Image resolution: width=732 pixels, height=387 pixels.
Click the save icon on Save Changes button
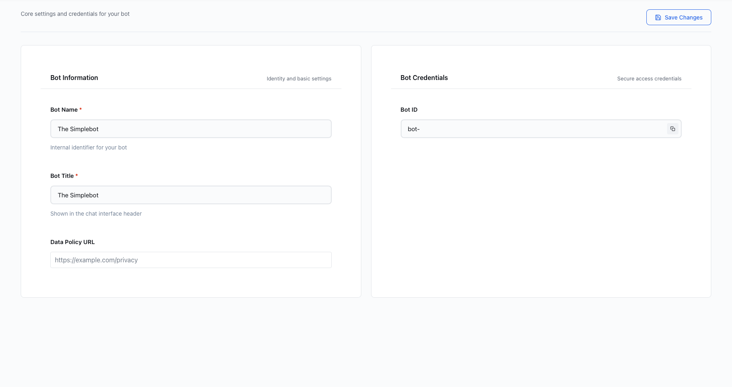[x=658, y=17]
